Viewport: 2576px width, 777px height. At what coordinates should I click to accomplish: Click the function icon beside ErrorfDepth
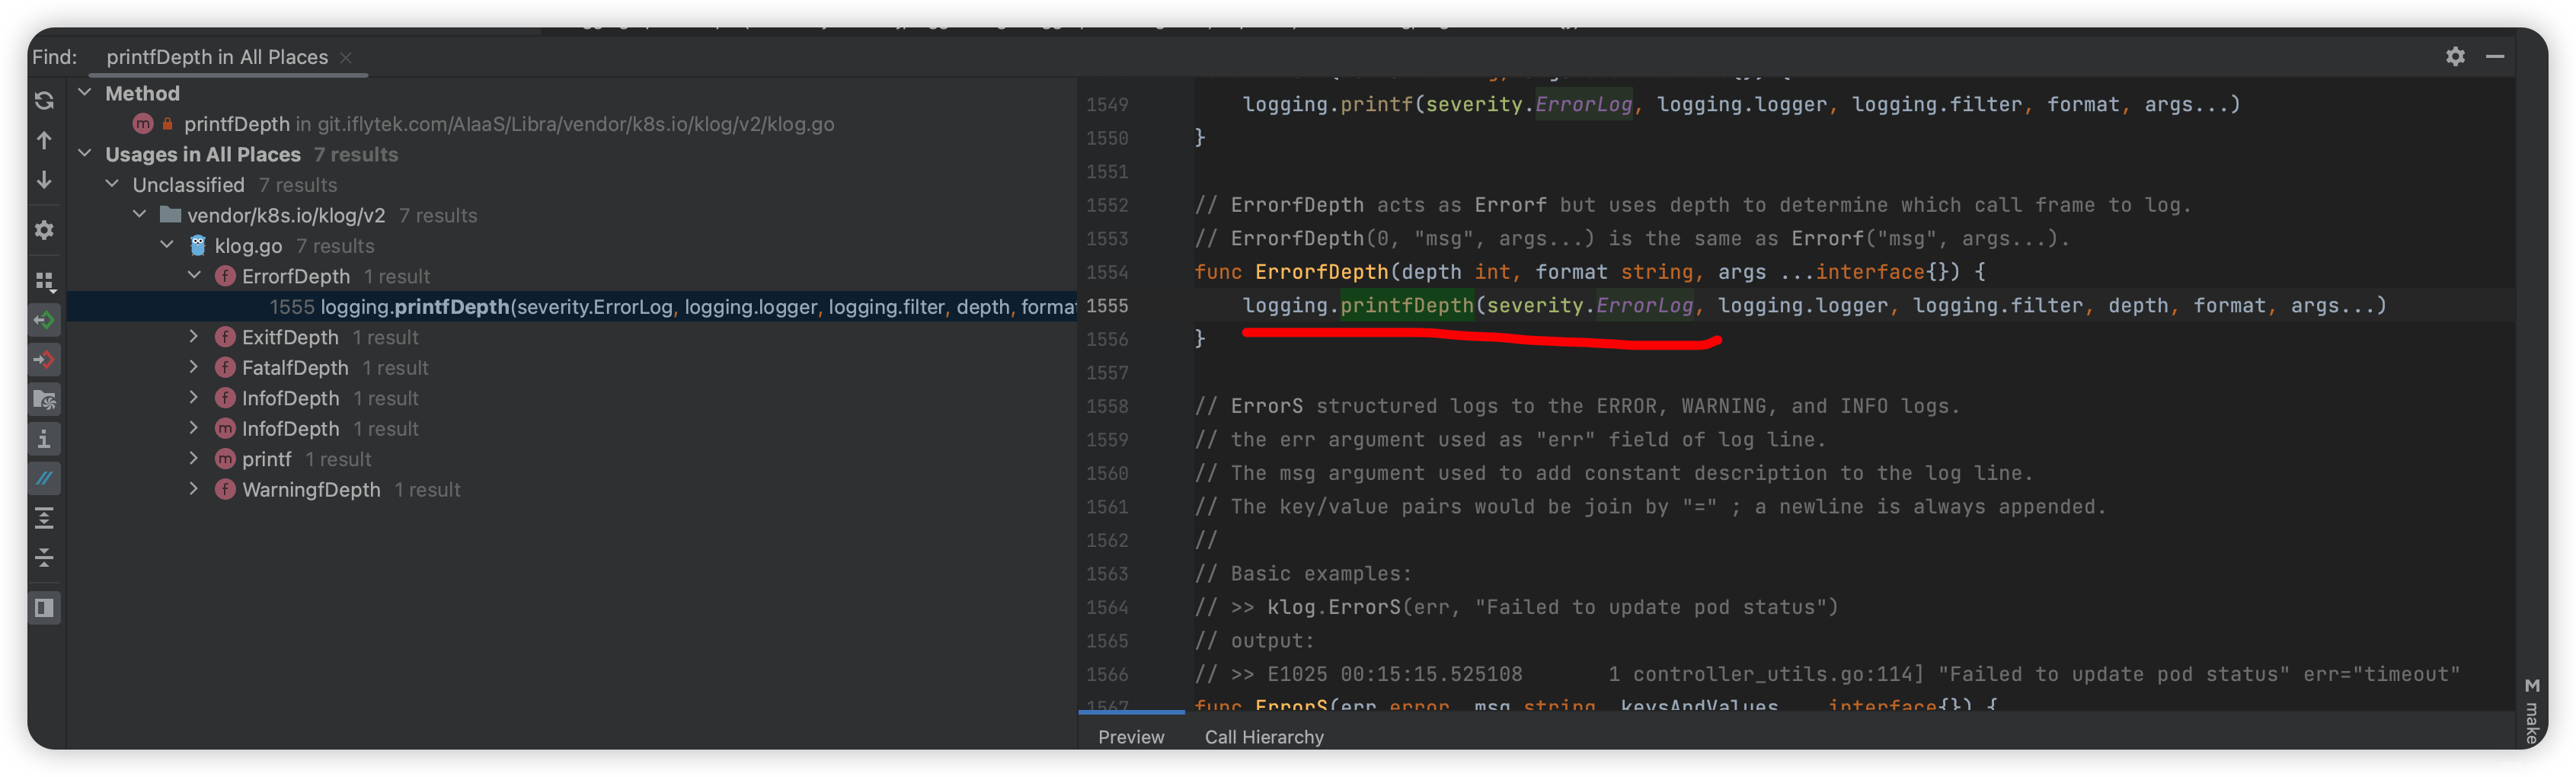coord(225,276)
